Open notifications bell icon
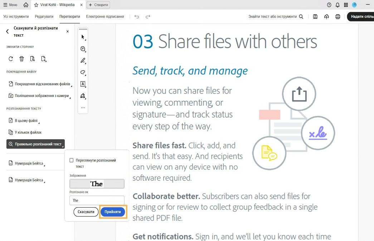The height and width of the screenshot is (241, 374). [337, 5]
